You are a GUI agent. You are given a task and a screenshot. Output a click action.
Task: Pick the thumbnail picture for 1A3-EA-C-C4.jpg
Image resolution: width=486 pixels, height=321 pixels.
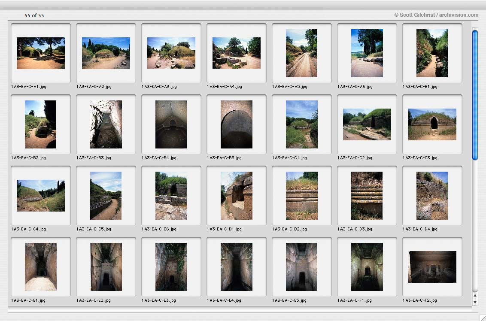coord(41,196)
